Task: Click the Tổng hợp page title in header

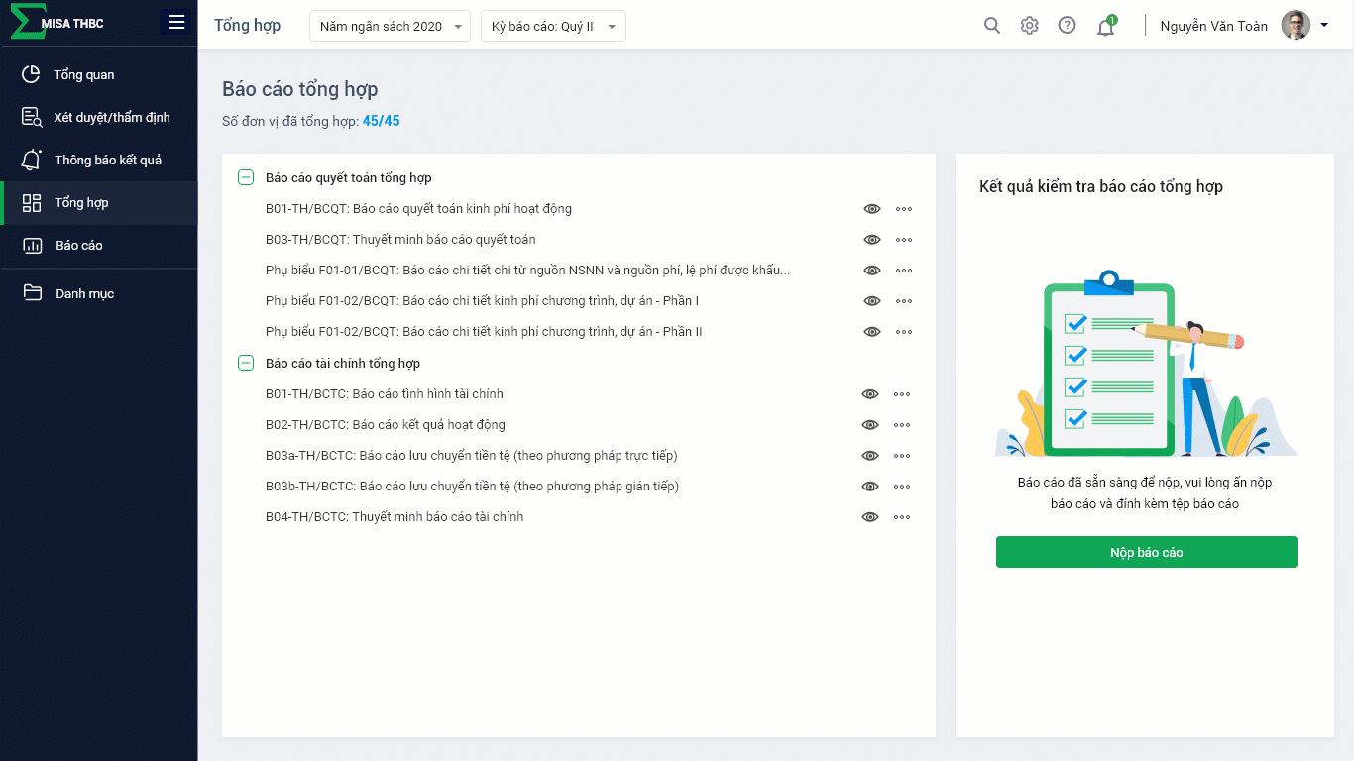Action: 247,26
